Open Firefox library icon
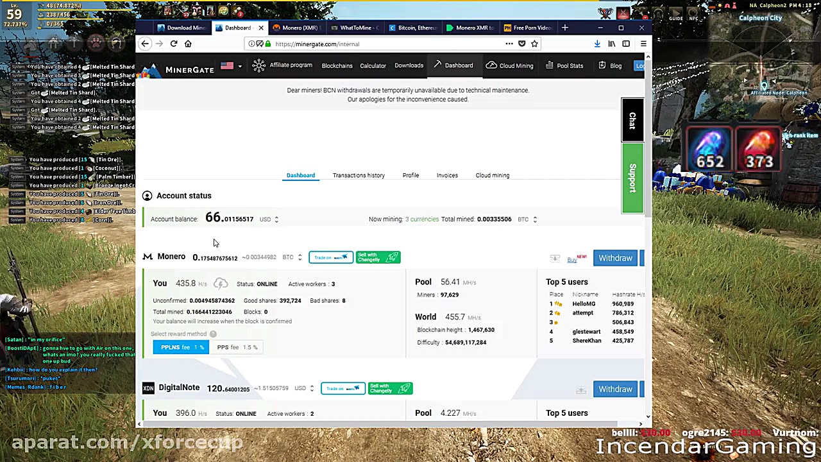Screen dimensions: 821x462 click(x=611, y=44)
